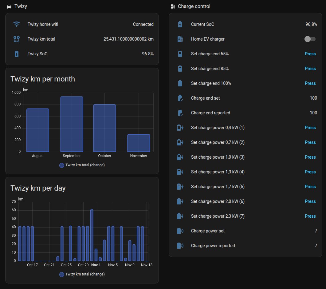Click the tallest bar in km per day chart
Image resolution: width=326 pixels, height=289 pixels.
click(92, 235)
